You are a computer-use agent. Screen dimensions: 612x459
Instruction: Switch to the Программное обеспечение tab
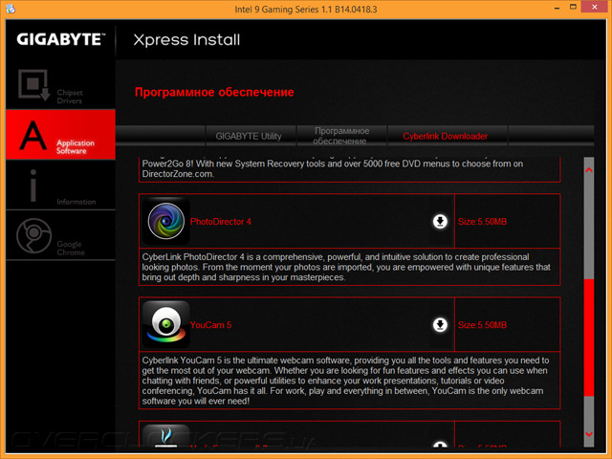[342, 136]
